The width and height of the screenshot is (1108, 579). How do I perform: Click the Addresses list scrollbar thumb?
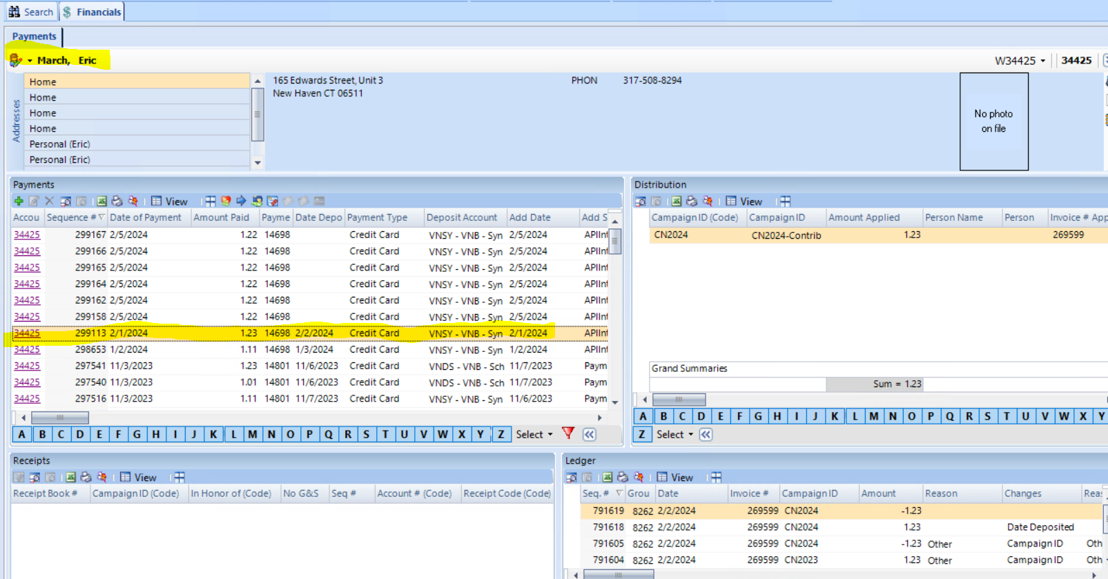click(257, 114)
